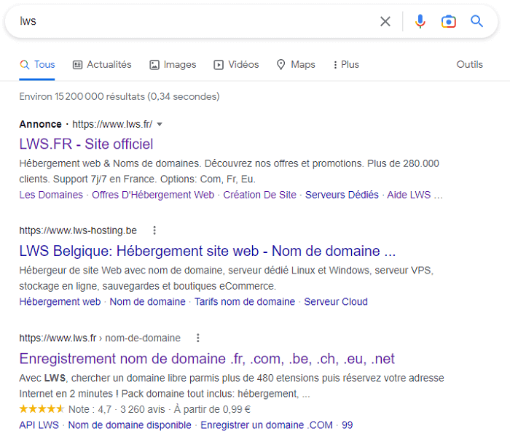Open Serveurs Dédiés sitelink
The height and width of the screenshot is (442, 510).
[x=342, y=195]
